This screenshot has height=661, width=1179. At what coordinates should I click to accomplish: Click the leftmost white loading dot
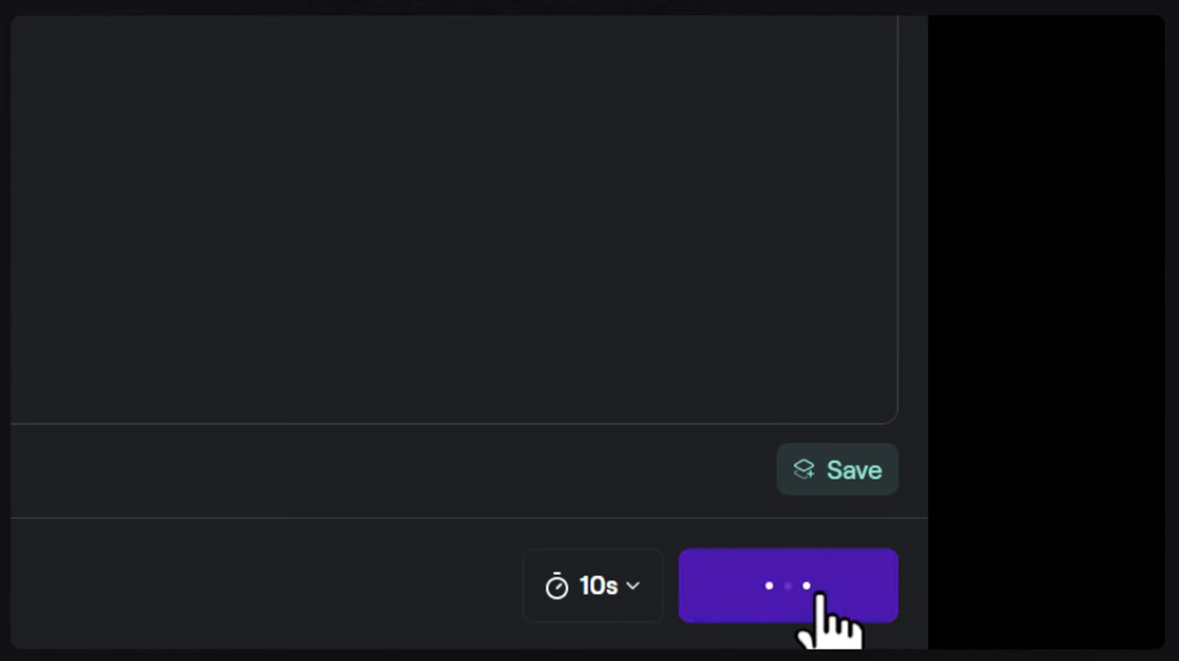click(x=769, y=585)
